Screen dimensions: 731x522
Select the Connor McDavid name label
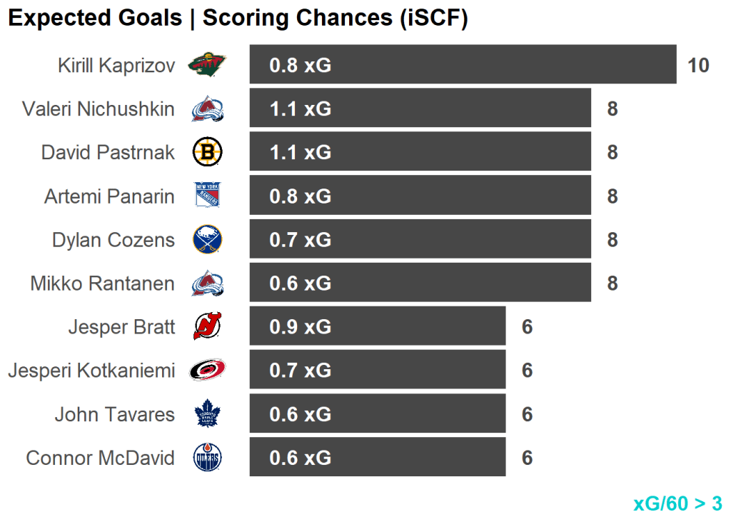click(100, 458)
